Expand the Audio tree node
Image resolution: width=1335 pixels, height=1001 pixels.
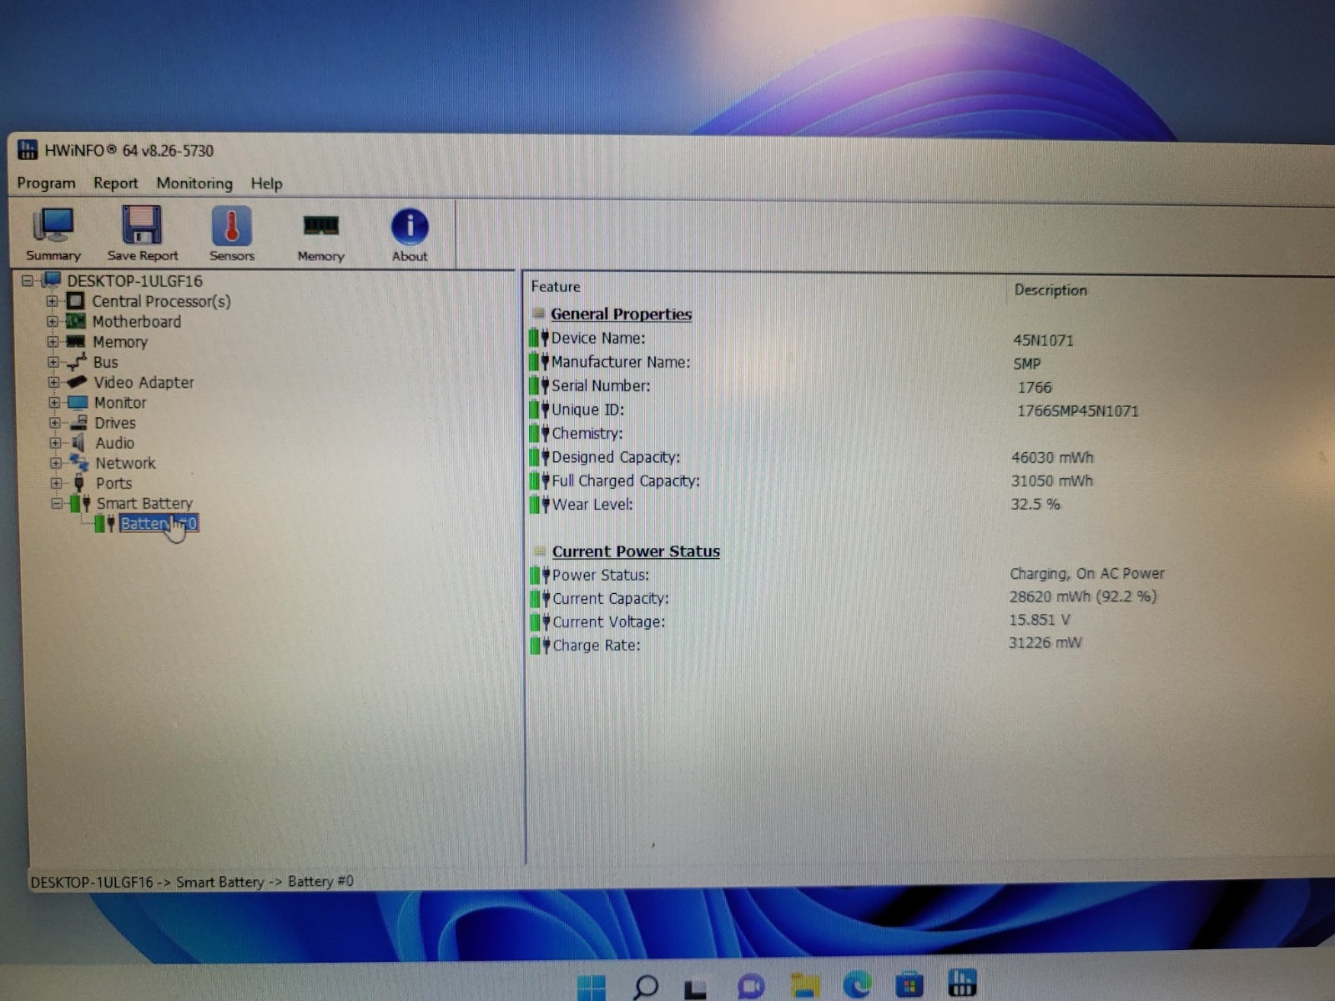pos(55,442)
